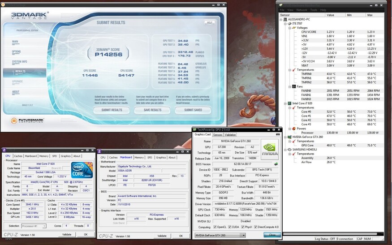Click the ITE IT87 chip icon
Image resolution: width=392 pixels, height=245 pixels.
point(289,23)
